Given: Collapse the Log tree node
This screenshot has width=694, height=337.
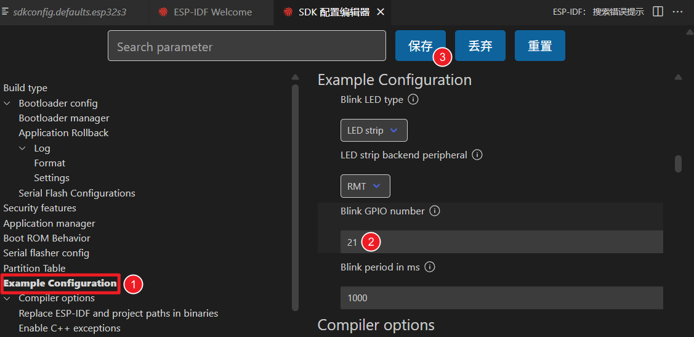Looking at the screenshot, I should pyautogui.click(x=23, y=148).
